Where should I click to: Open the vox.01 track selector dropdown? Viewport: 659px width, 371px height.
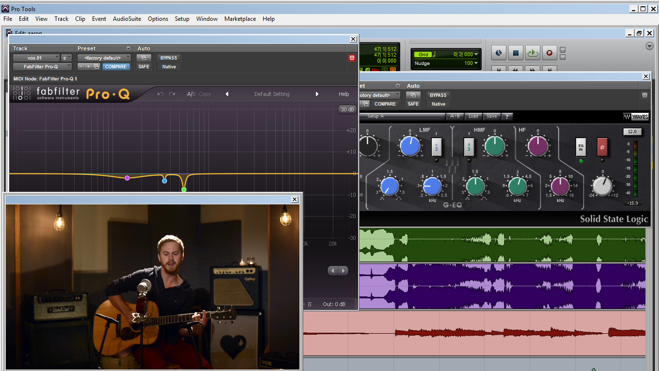coord(36,58)
